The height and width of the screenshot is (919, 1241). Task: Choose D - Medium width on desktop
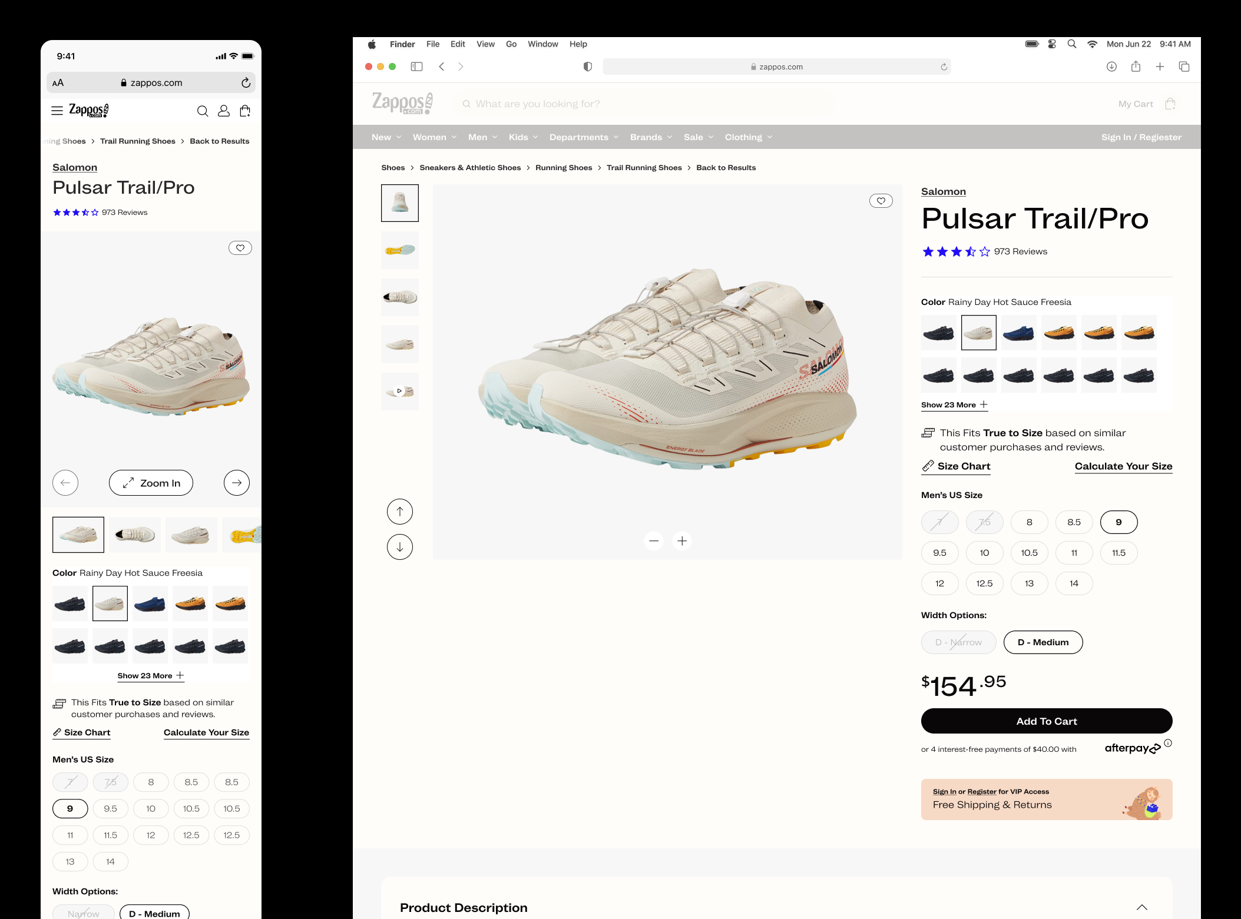[x=1043, y=642]
